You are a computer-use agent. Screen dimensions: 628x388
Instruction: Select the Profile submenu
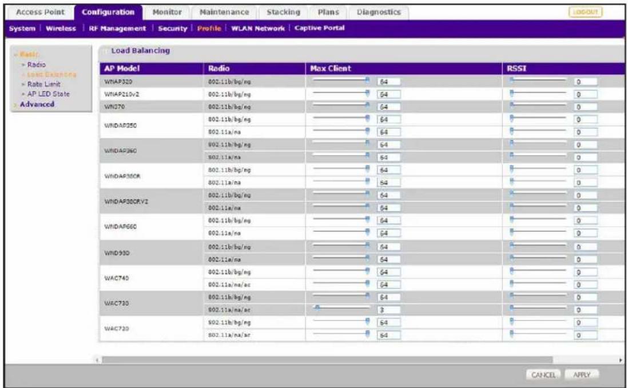point(209,29)
